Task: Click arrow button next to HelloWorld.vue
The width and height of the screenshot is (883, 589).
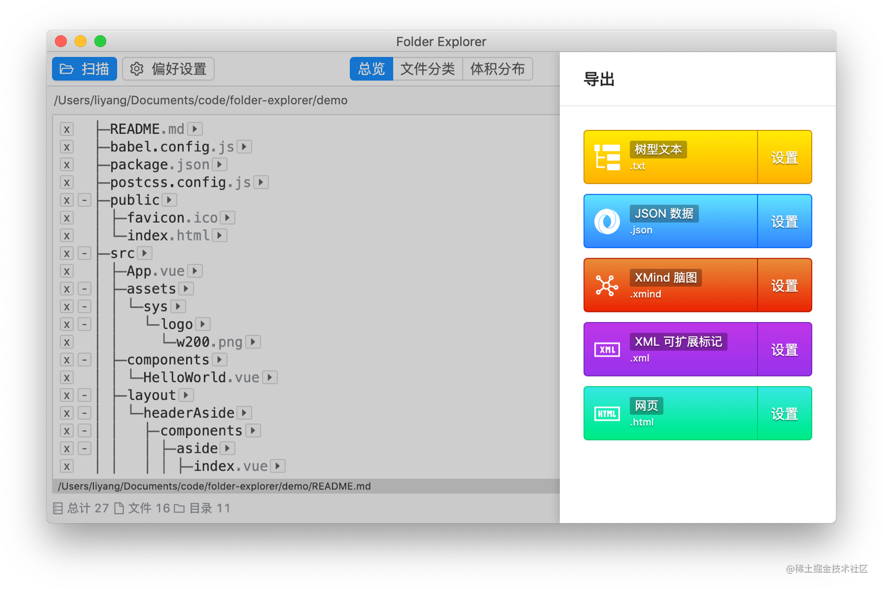Action: click(x=270, y=378)
